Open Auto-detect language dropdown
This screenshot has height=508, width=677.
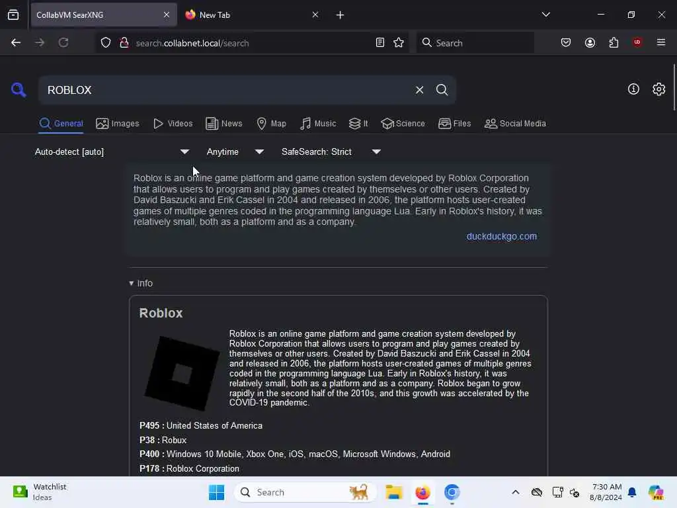[112, 151]
